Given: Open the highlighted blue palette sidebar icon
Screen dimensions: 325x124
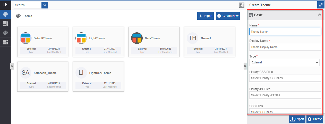Looking at the screenshot, I should [5, 14].
